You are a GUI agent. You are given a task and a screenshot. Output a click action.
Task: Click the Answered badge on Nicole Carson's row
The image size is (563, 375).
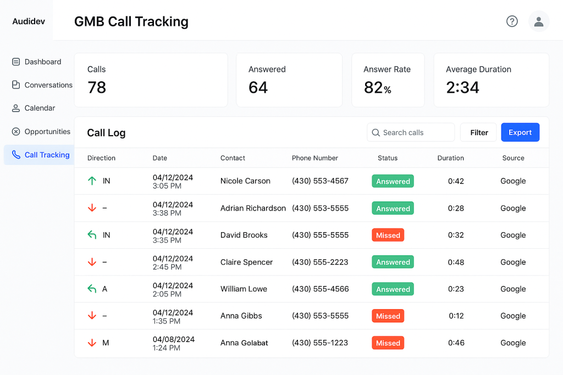coord(393,181)
